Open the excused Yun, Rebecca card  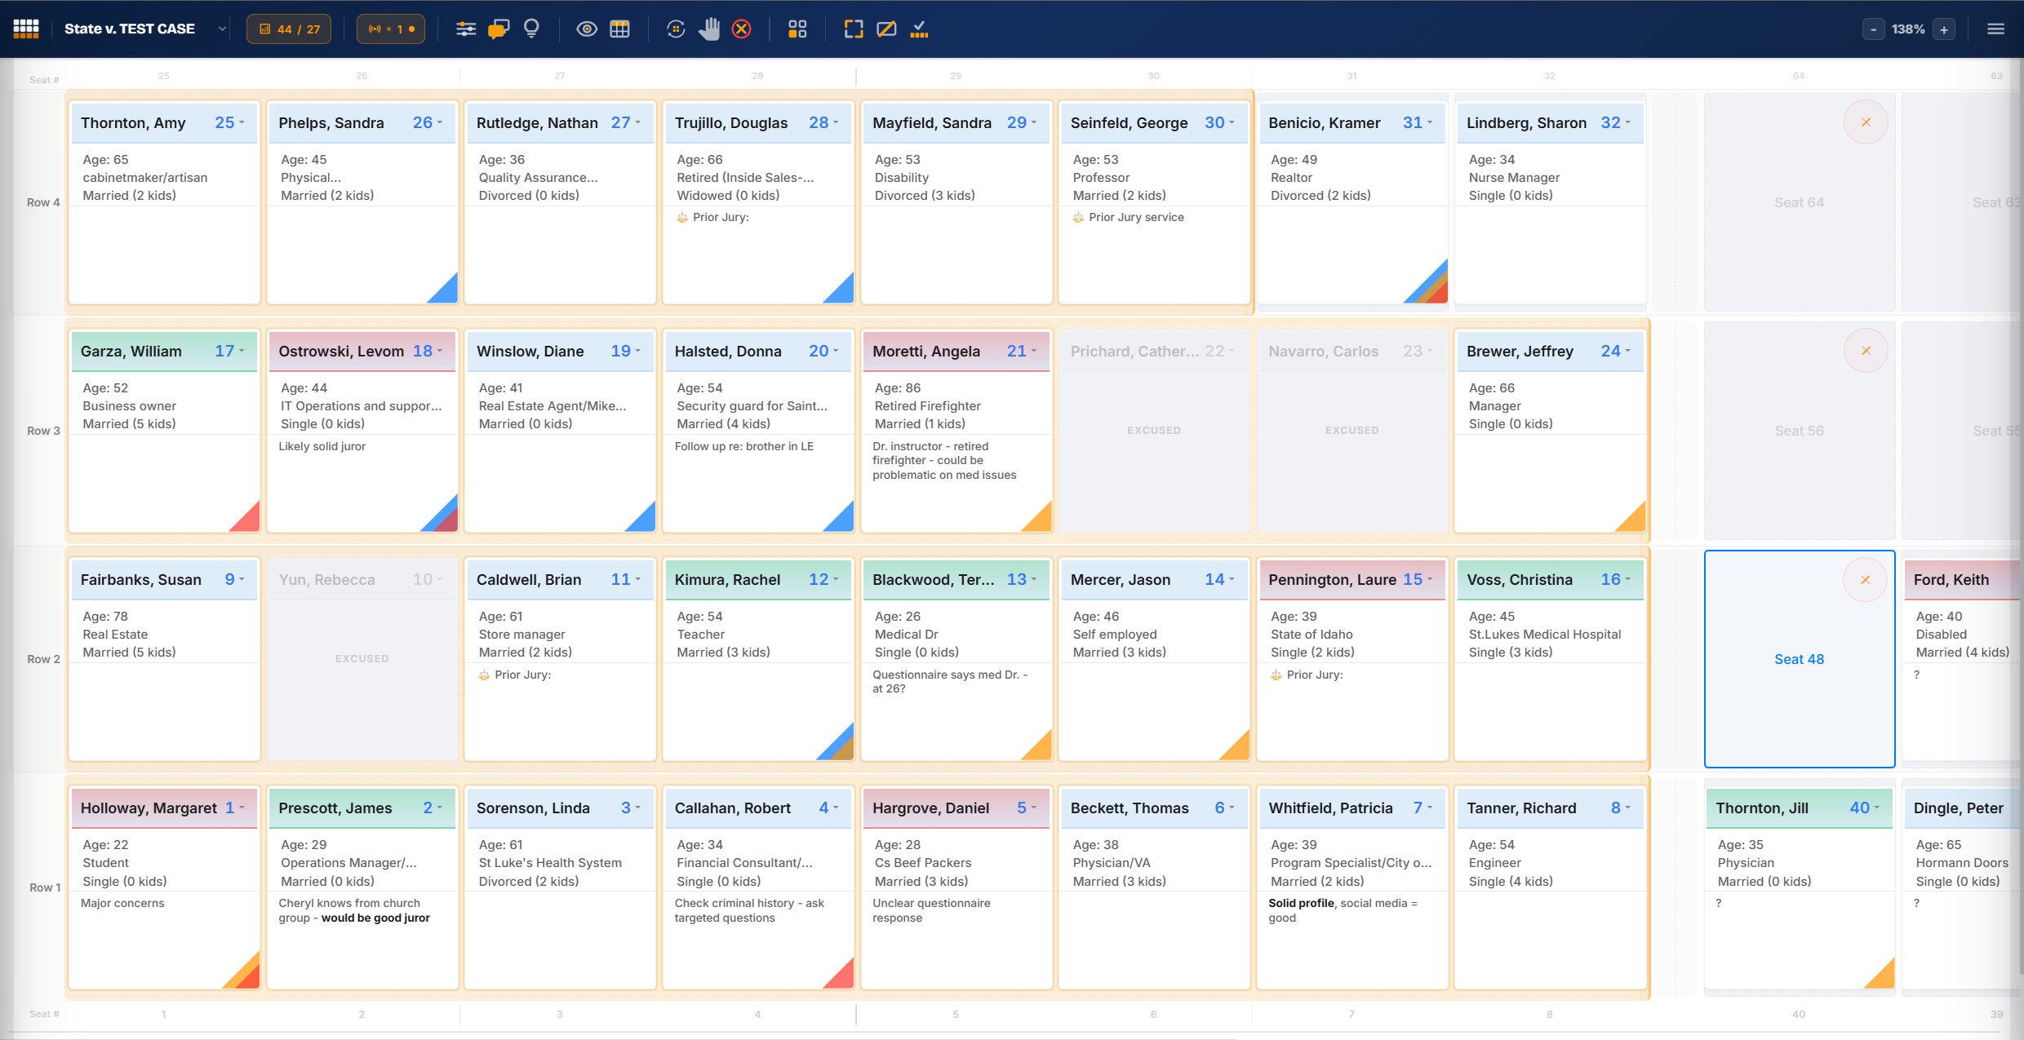(x=362, y=659)
